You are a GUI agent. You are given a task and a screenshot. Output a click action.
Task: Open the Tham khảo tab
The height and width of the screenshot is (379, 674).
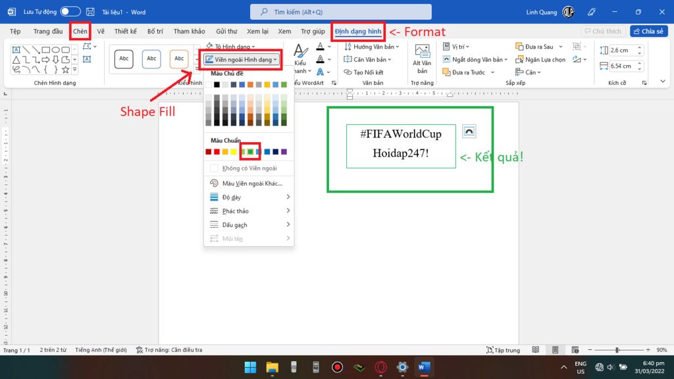click(x=189, y=31)
